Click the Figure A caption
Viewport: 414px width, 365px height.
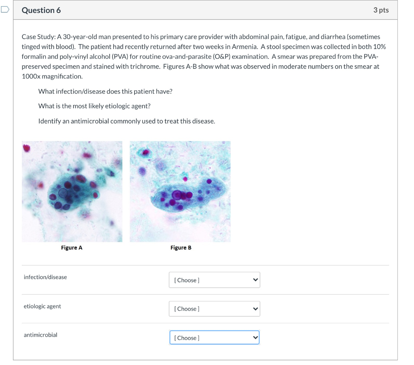(x=72, y=248)
